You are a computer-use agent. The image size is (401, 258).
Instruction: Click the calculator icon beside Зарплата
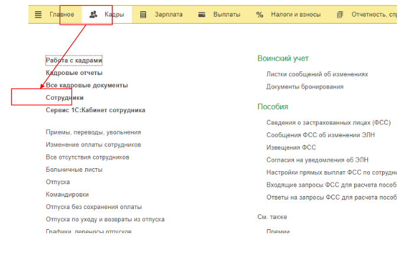coord(143,15)
